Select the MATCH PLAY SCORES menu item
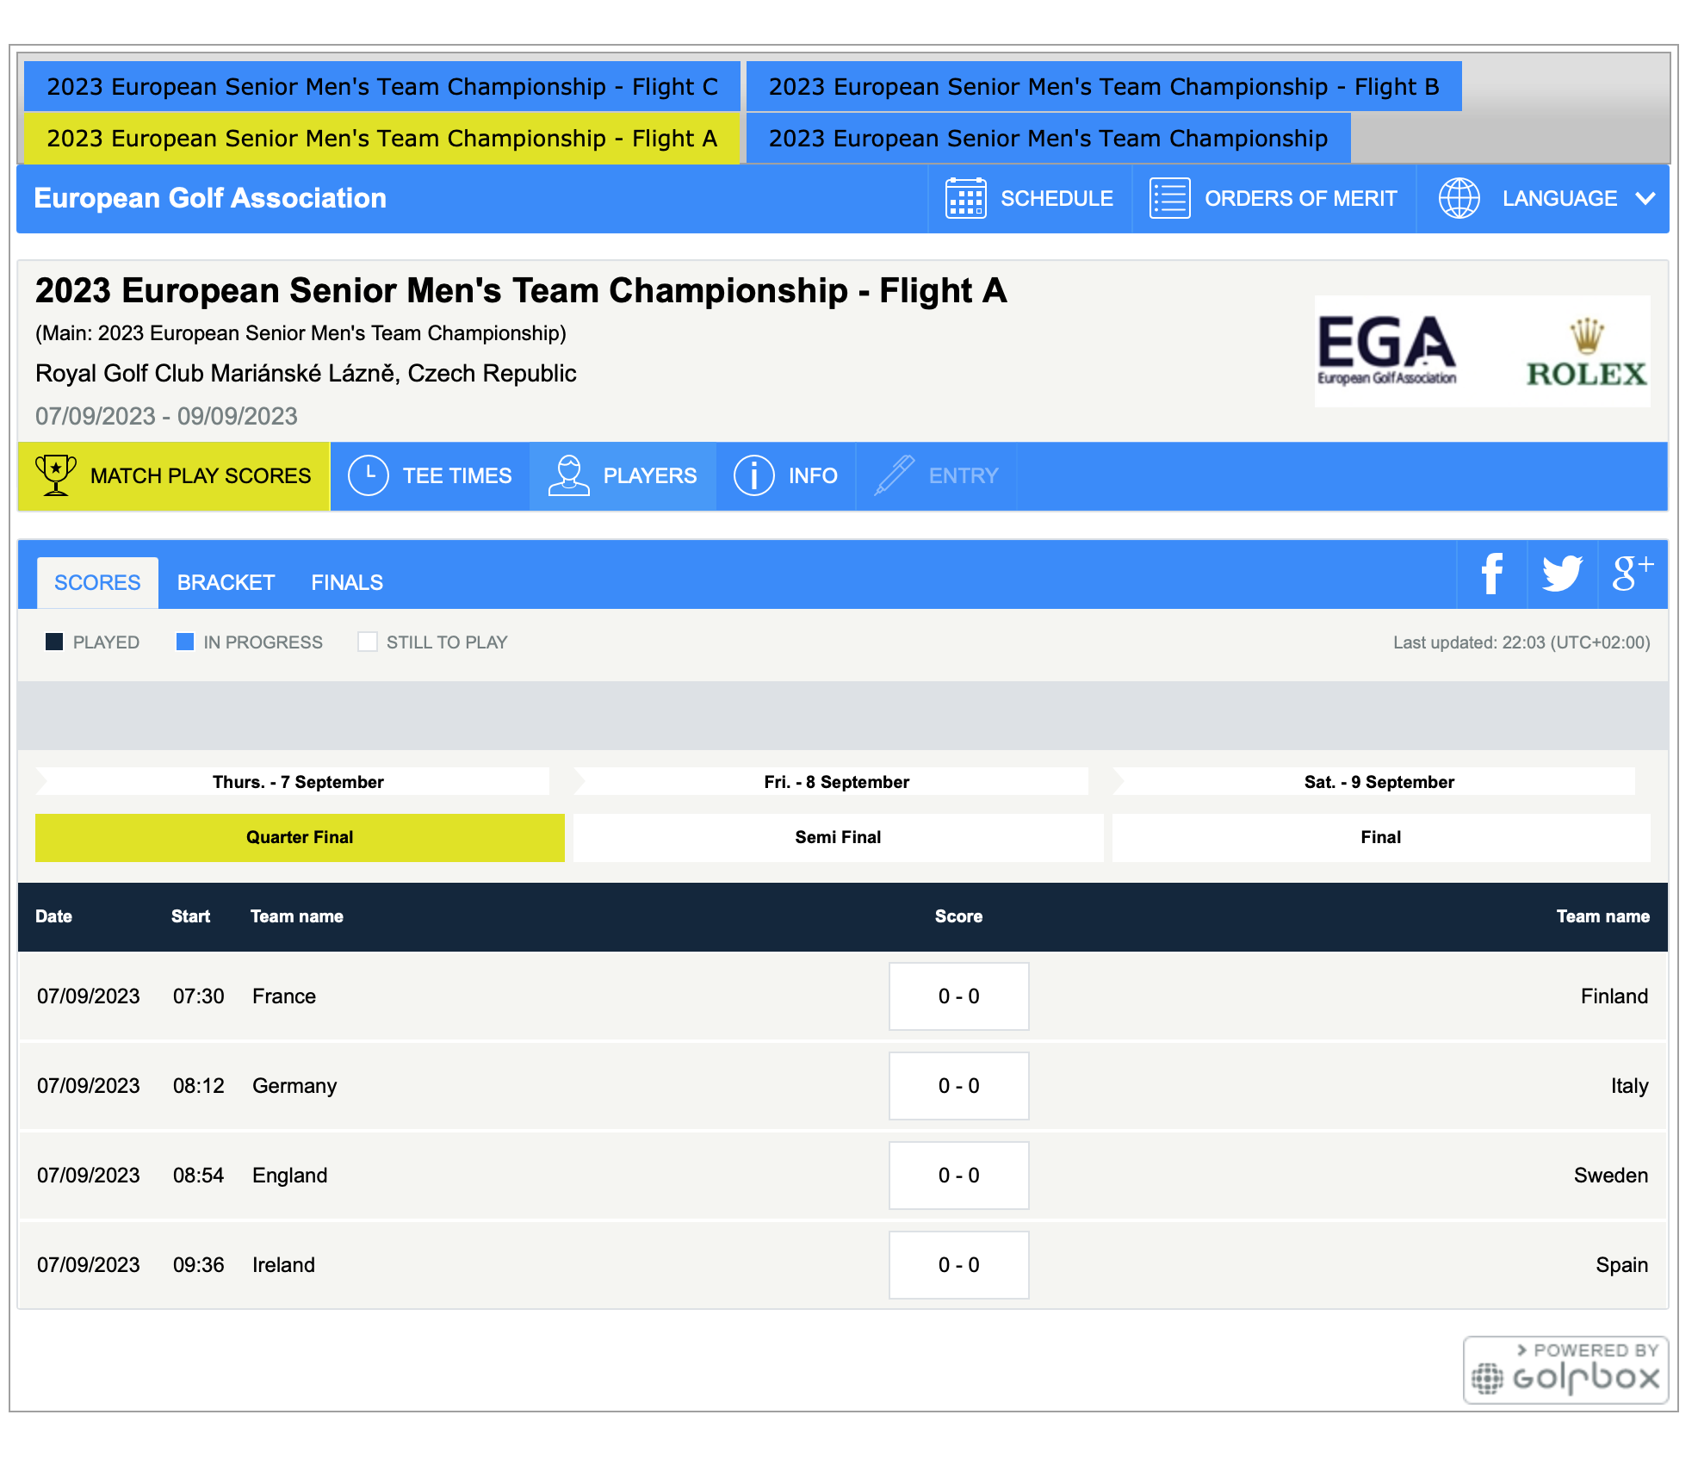The width and height of the screenshot is (1698, 1483). tap(174, 476)
